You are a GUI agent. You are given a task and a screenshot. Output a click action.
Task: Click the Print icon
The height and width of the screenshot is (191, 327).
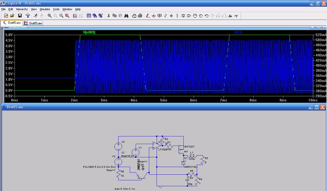coord(140,16)
